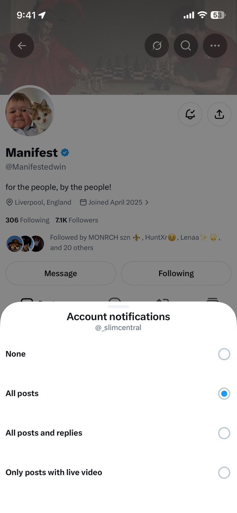This screenshot has height=513, width=237.
Task: Open the Manifest profile picture
Action: coord(30,112)
